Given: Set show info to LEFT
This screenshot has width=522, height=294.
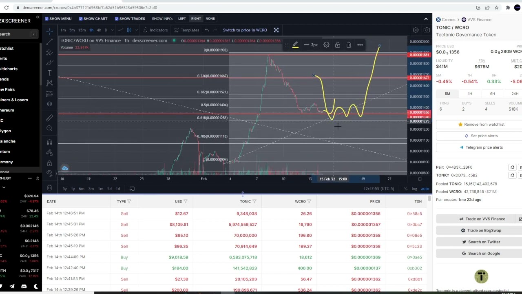Looking at the screenshot, I should point(182,18).
